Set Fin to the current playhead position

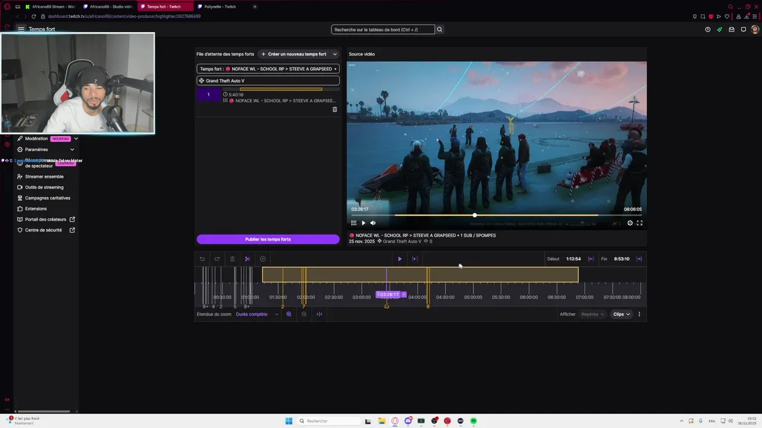(639, 259)
